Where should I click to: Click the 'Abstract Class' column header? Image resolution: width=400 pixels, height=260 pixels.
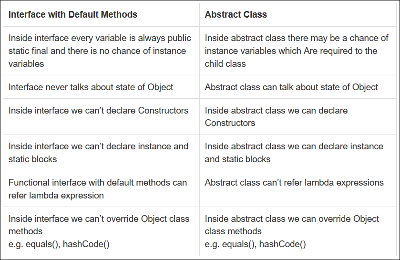pos(236,14)
